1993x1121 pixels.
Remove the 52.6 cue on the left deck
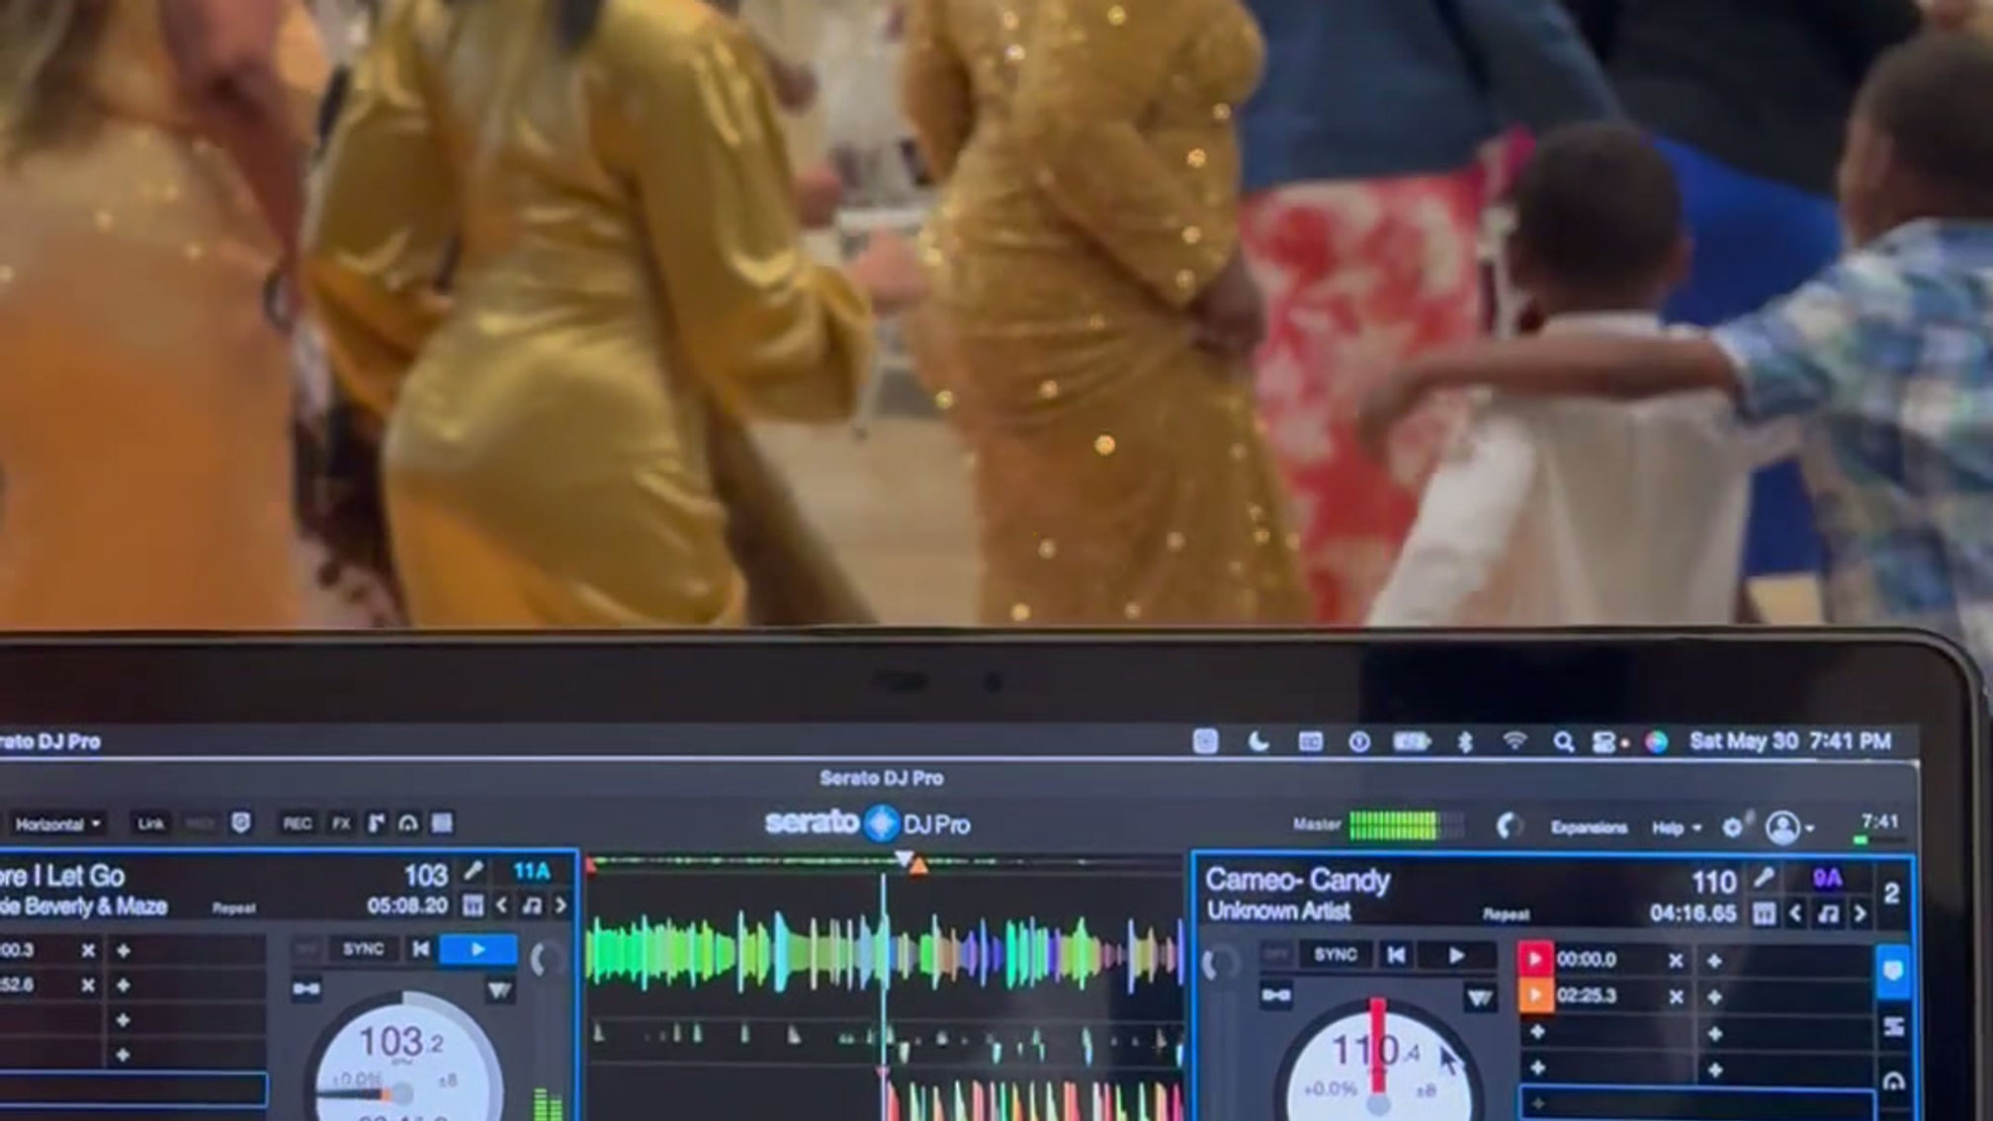88,986
